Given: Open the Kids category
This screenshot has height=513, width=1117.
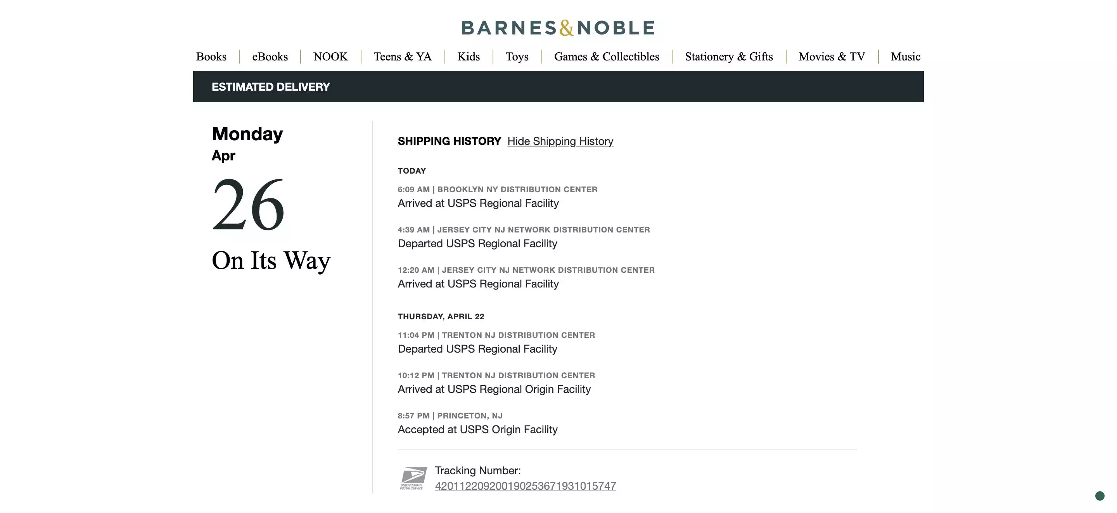Looking at the screenshot, I should [x=468, y=57].
